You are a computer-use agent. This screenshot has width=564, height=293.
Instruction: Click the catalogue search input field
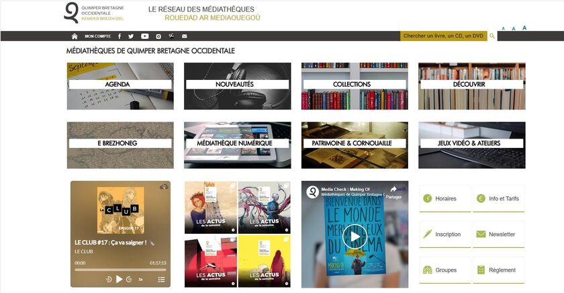443,36
